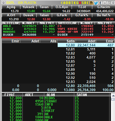Click the Açılış column header
Screen dimensions: 115x121
coord(11,7)
